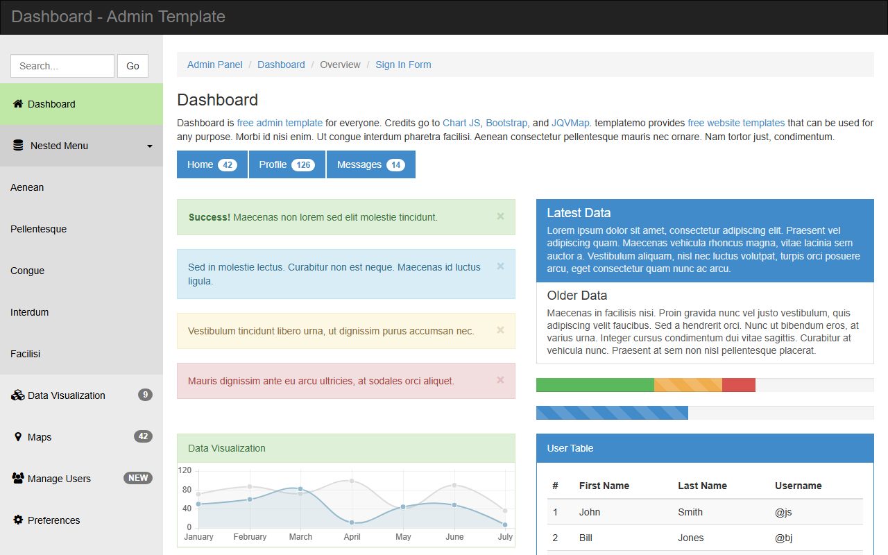The width and height of the screenshot is (888, 555).
Task: Open the Home tab
Action: pyautogui.click(x=212, y=164)
